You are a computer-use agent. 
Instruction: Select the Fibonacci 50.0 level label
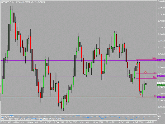coord(155,77)
